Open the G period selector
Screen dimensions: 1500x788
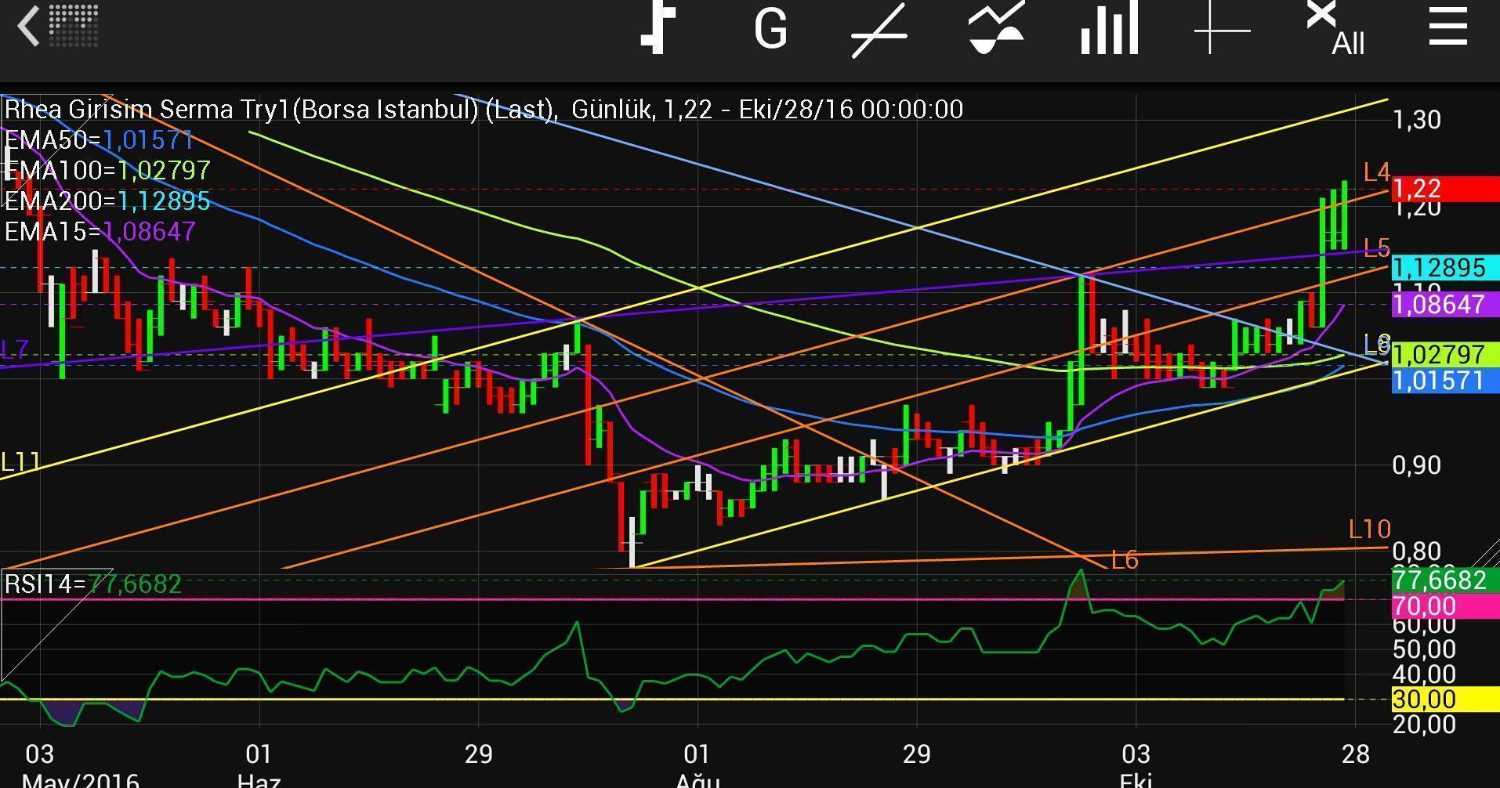(x=770, y=30)
